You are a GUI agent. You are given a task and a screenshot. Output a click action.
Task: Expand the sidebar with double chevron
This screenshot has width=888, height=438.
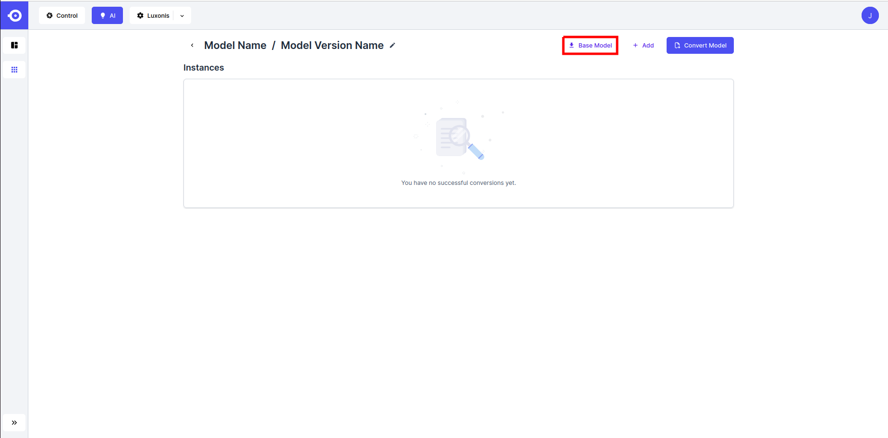point(14,423)
